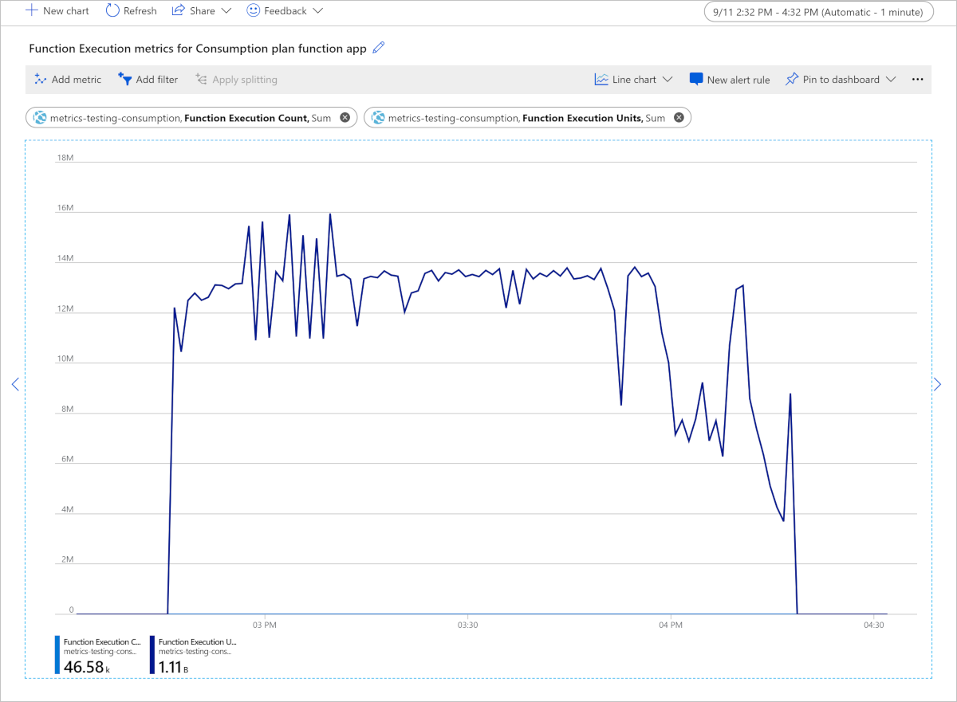
Task: Remove the Function Execution Units metric pill
Action: pos(679,117)
